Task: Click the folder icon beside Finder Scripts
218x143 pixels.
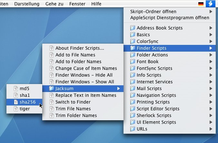Action: [133, 48]
